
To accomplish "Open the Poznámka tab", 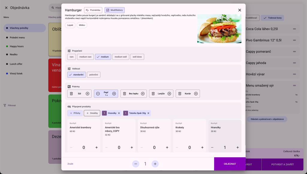I will click(x=93, y=10).
